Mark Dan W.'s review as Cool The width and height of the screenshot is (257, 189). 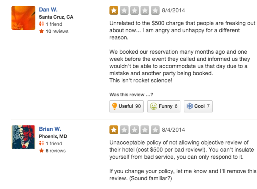tap(198, 106)
